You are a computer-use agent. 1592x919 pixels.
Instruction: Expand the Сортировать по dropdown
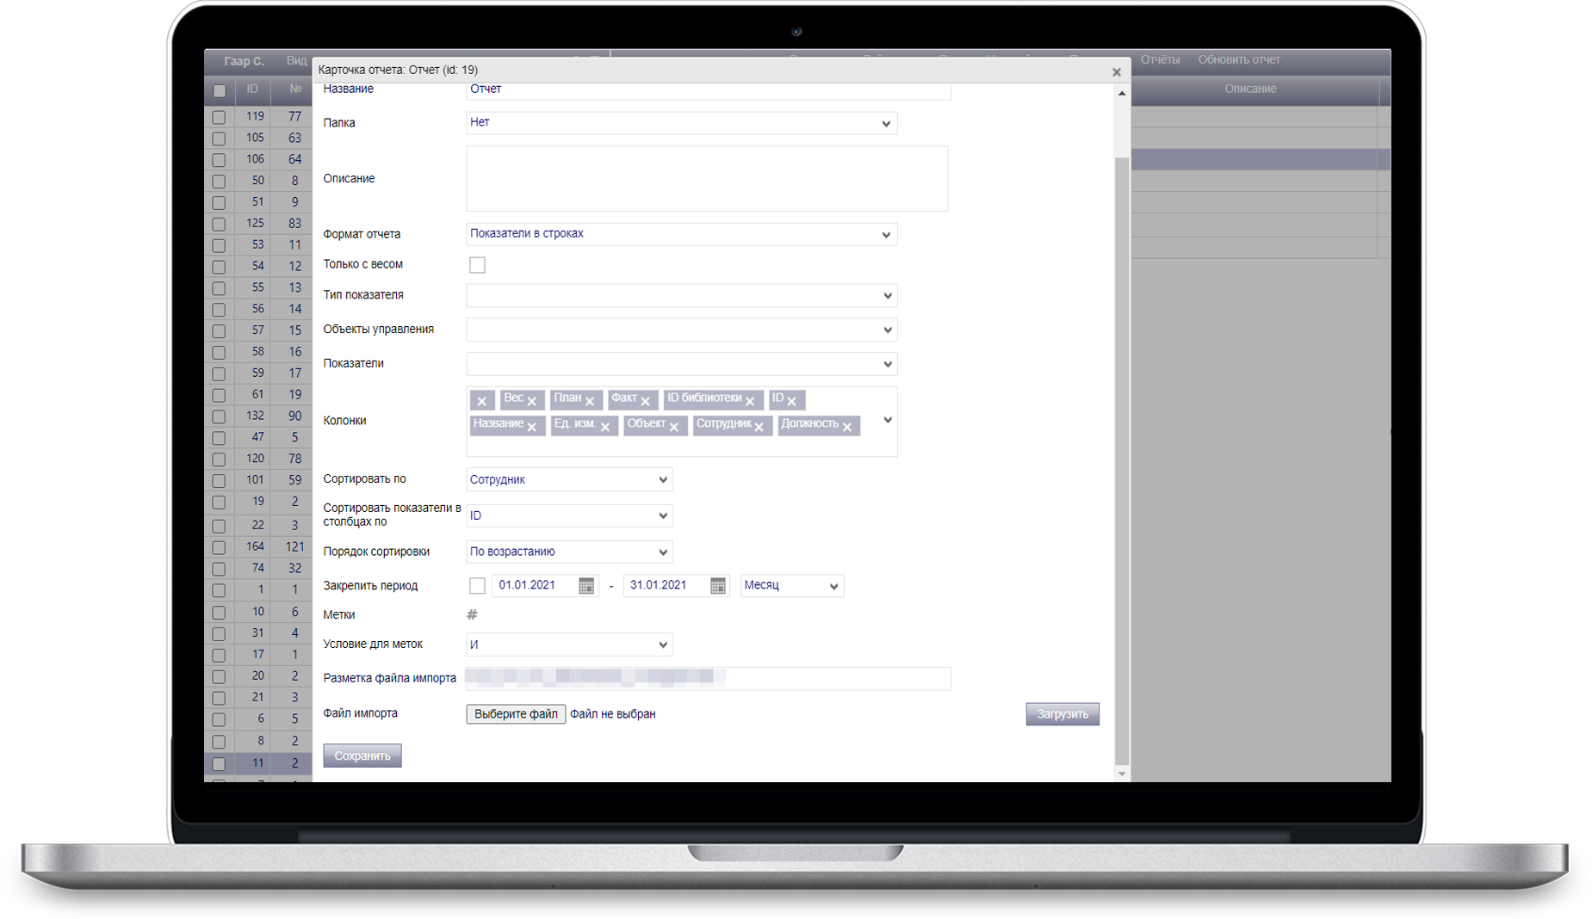(x=568, y=479)
